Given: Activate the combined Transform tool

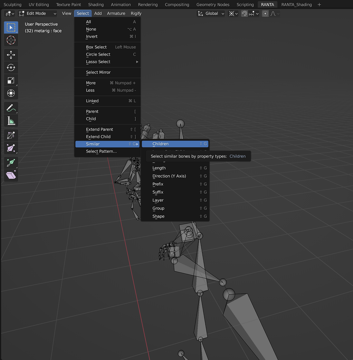Looking at the screenshot, I should [x=11, y=93].
